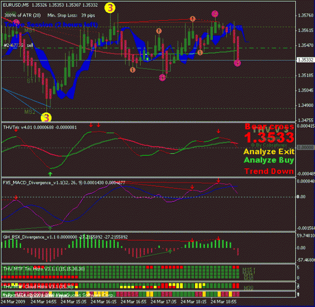The image size is (315, 307).
Task: Click the '24 Mar 18:15' time axis label
Action: click(194, 302)
